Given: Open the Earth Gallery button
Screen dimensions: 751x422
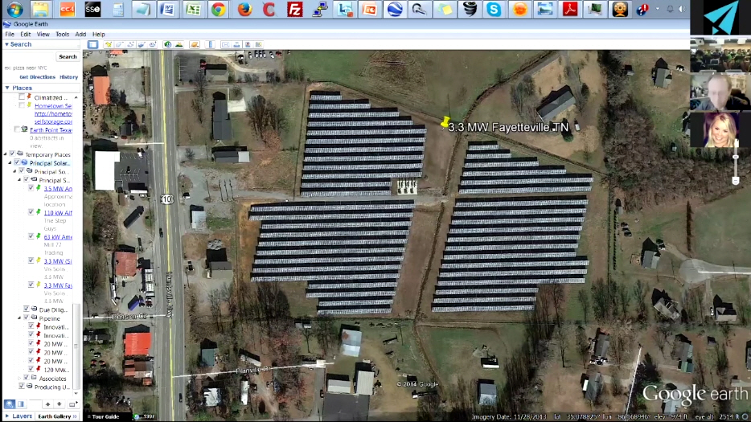Looking at the screenshot, I should click(56, 416).
